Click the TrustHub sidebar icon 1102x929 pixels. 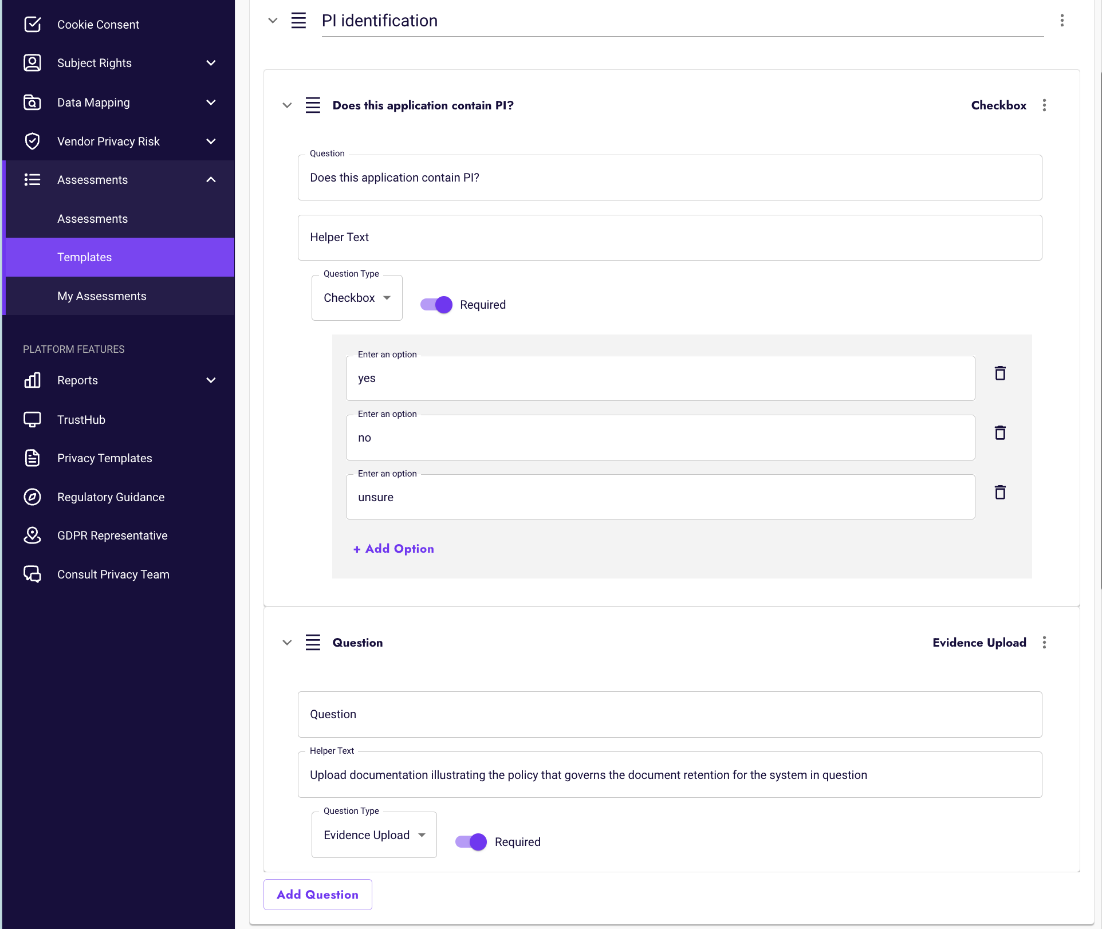click(x=32, y=419)
